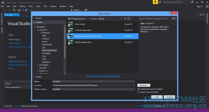Collapse the Installed section
The width and height of the screenshot is (209, 112).
pyautogui.click(x=34, y=22)
